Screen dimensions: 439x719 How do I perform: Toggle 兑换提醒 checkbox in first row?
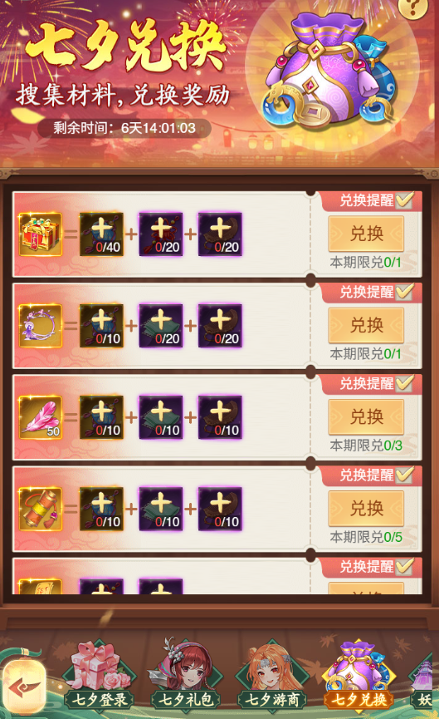[405, 200]
